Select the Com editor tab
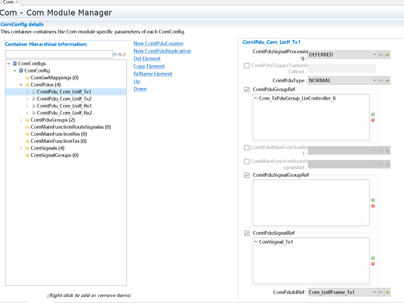Viewport: 404px width, 303px height. 8,2
